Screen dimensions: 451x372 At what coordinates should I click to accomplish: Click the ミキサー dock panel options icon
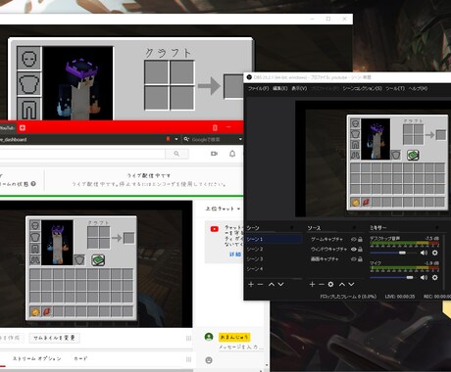pyautogui.click(x=437, y=227)
